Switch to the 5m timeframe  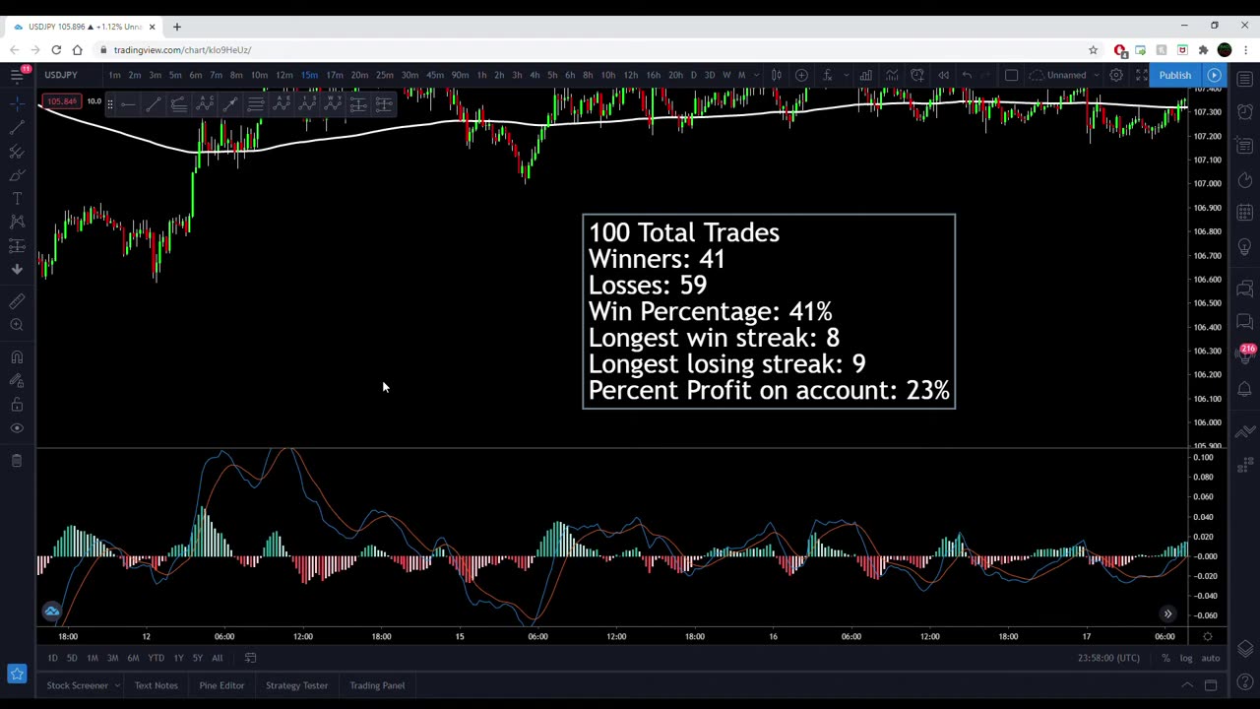coord(174,75)
